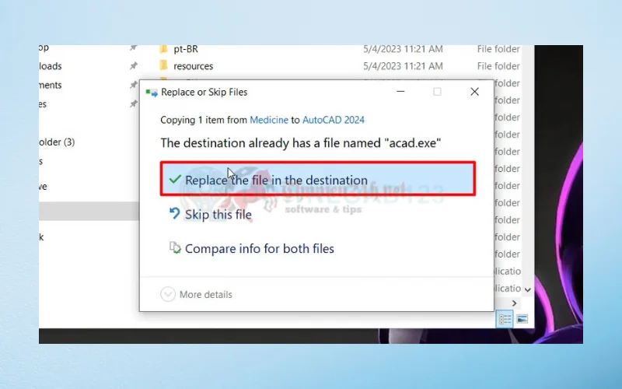The width and height of the screenshot is (622, 389).
Task: Switch to large icons view
Action: point(522,319)
